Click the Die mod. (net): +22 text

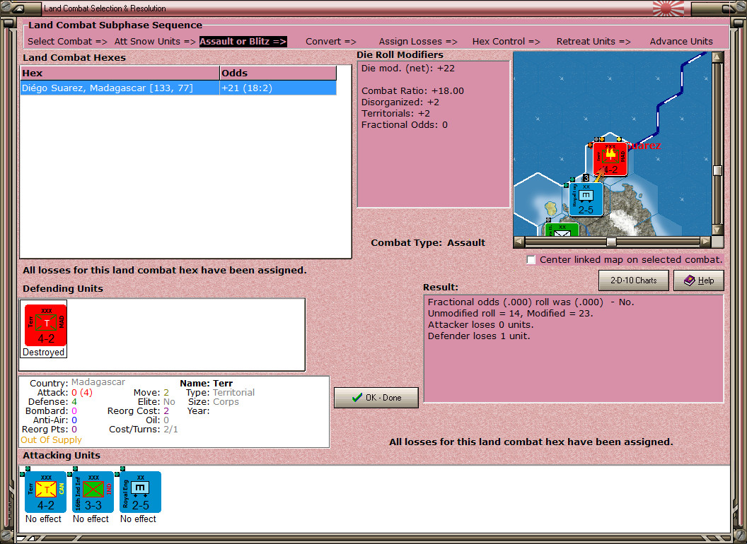(407, 68)
